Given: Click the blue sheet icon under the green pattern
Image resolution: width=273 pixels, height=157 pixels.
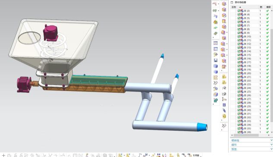Looking at the screenshot, I should [x=216, y=16].
